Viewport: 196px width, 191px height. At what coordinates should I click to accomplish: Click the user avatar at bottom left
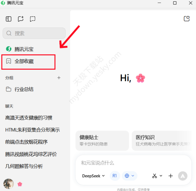[8, 184]
